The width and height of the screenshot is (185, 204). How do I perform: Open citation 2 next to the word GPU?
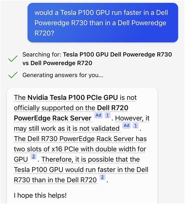click(x=34, y=156)
